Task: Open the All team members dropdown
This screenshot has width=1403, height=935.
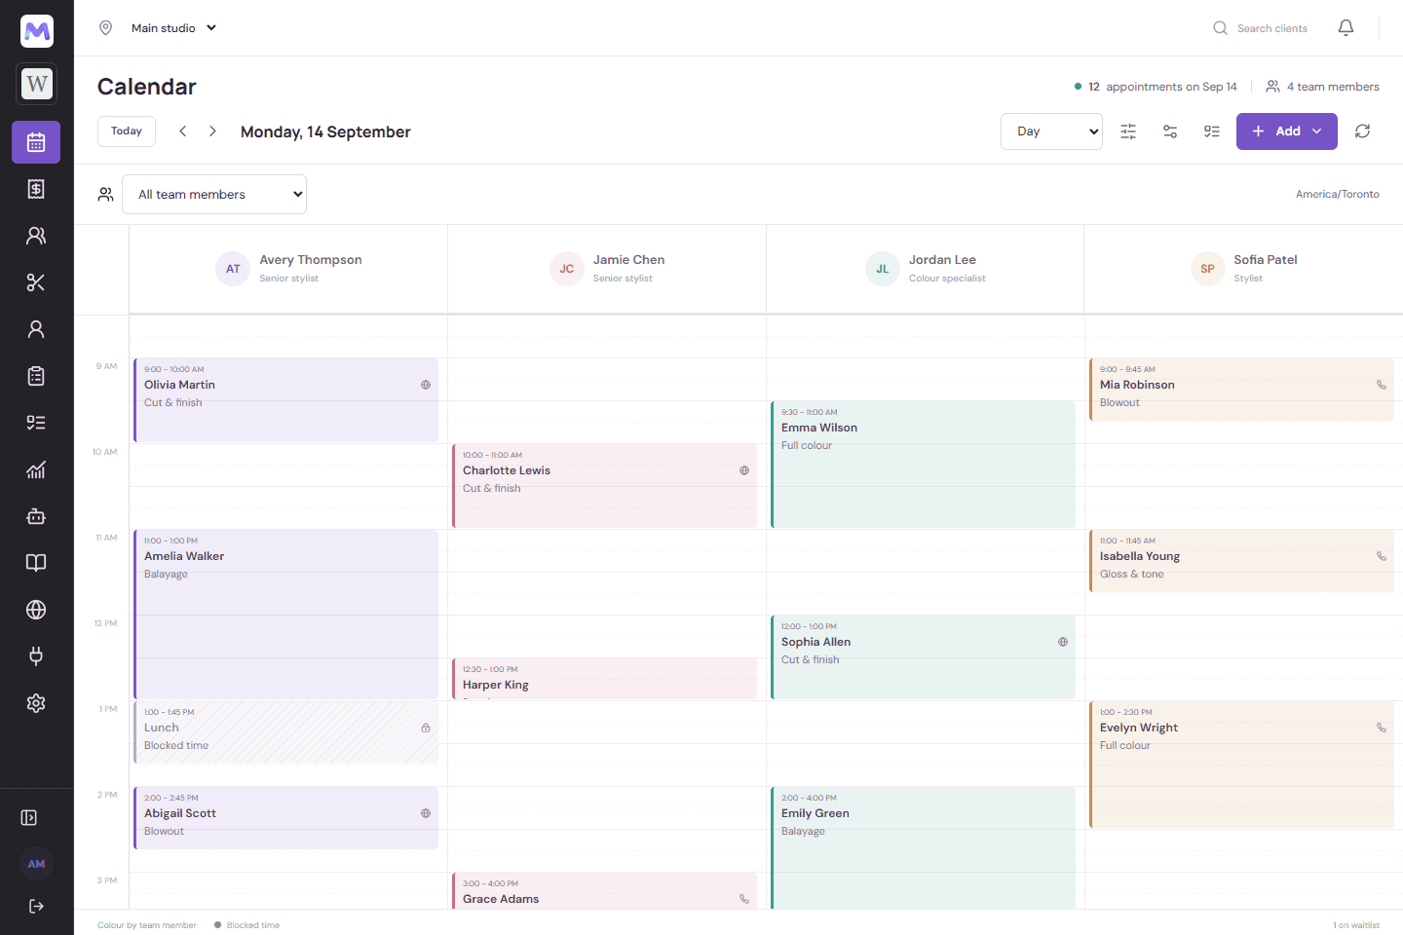Action: [214, 195]
